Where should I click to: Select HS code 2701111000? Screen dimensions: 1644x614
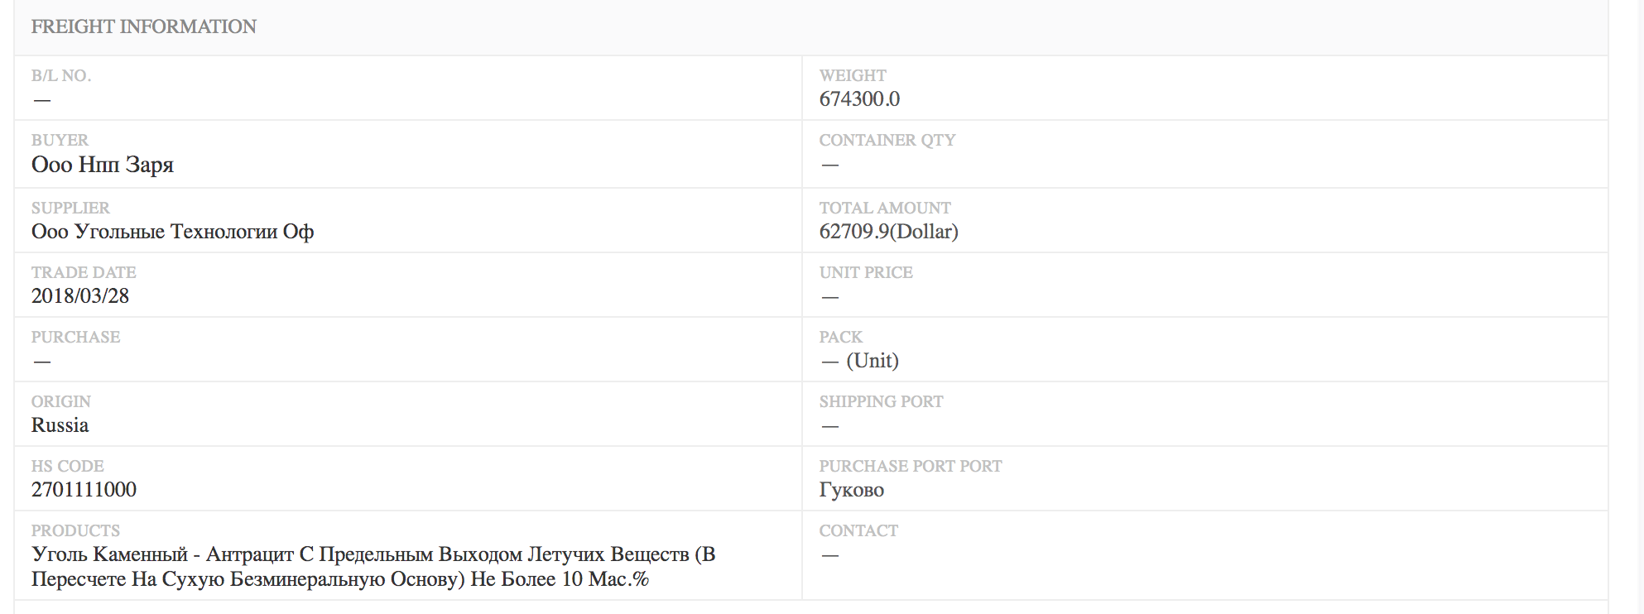tap(84, 490)
